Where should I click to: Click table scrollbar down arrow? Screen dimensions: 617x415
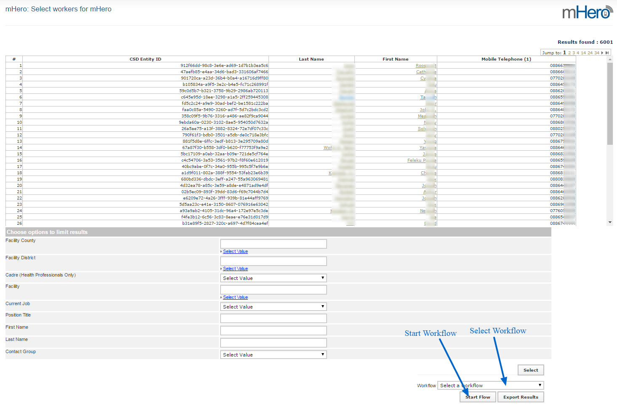point(610,222)
